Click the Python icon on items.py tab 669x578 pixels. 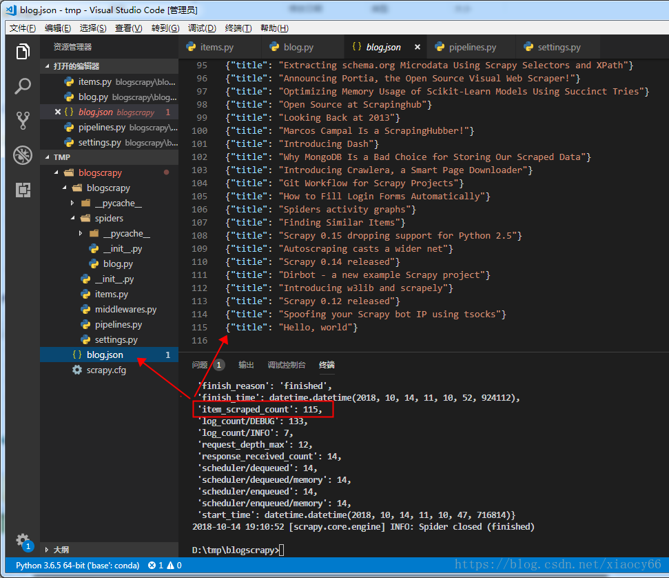(191, 47)
